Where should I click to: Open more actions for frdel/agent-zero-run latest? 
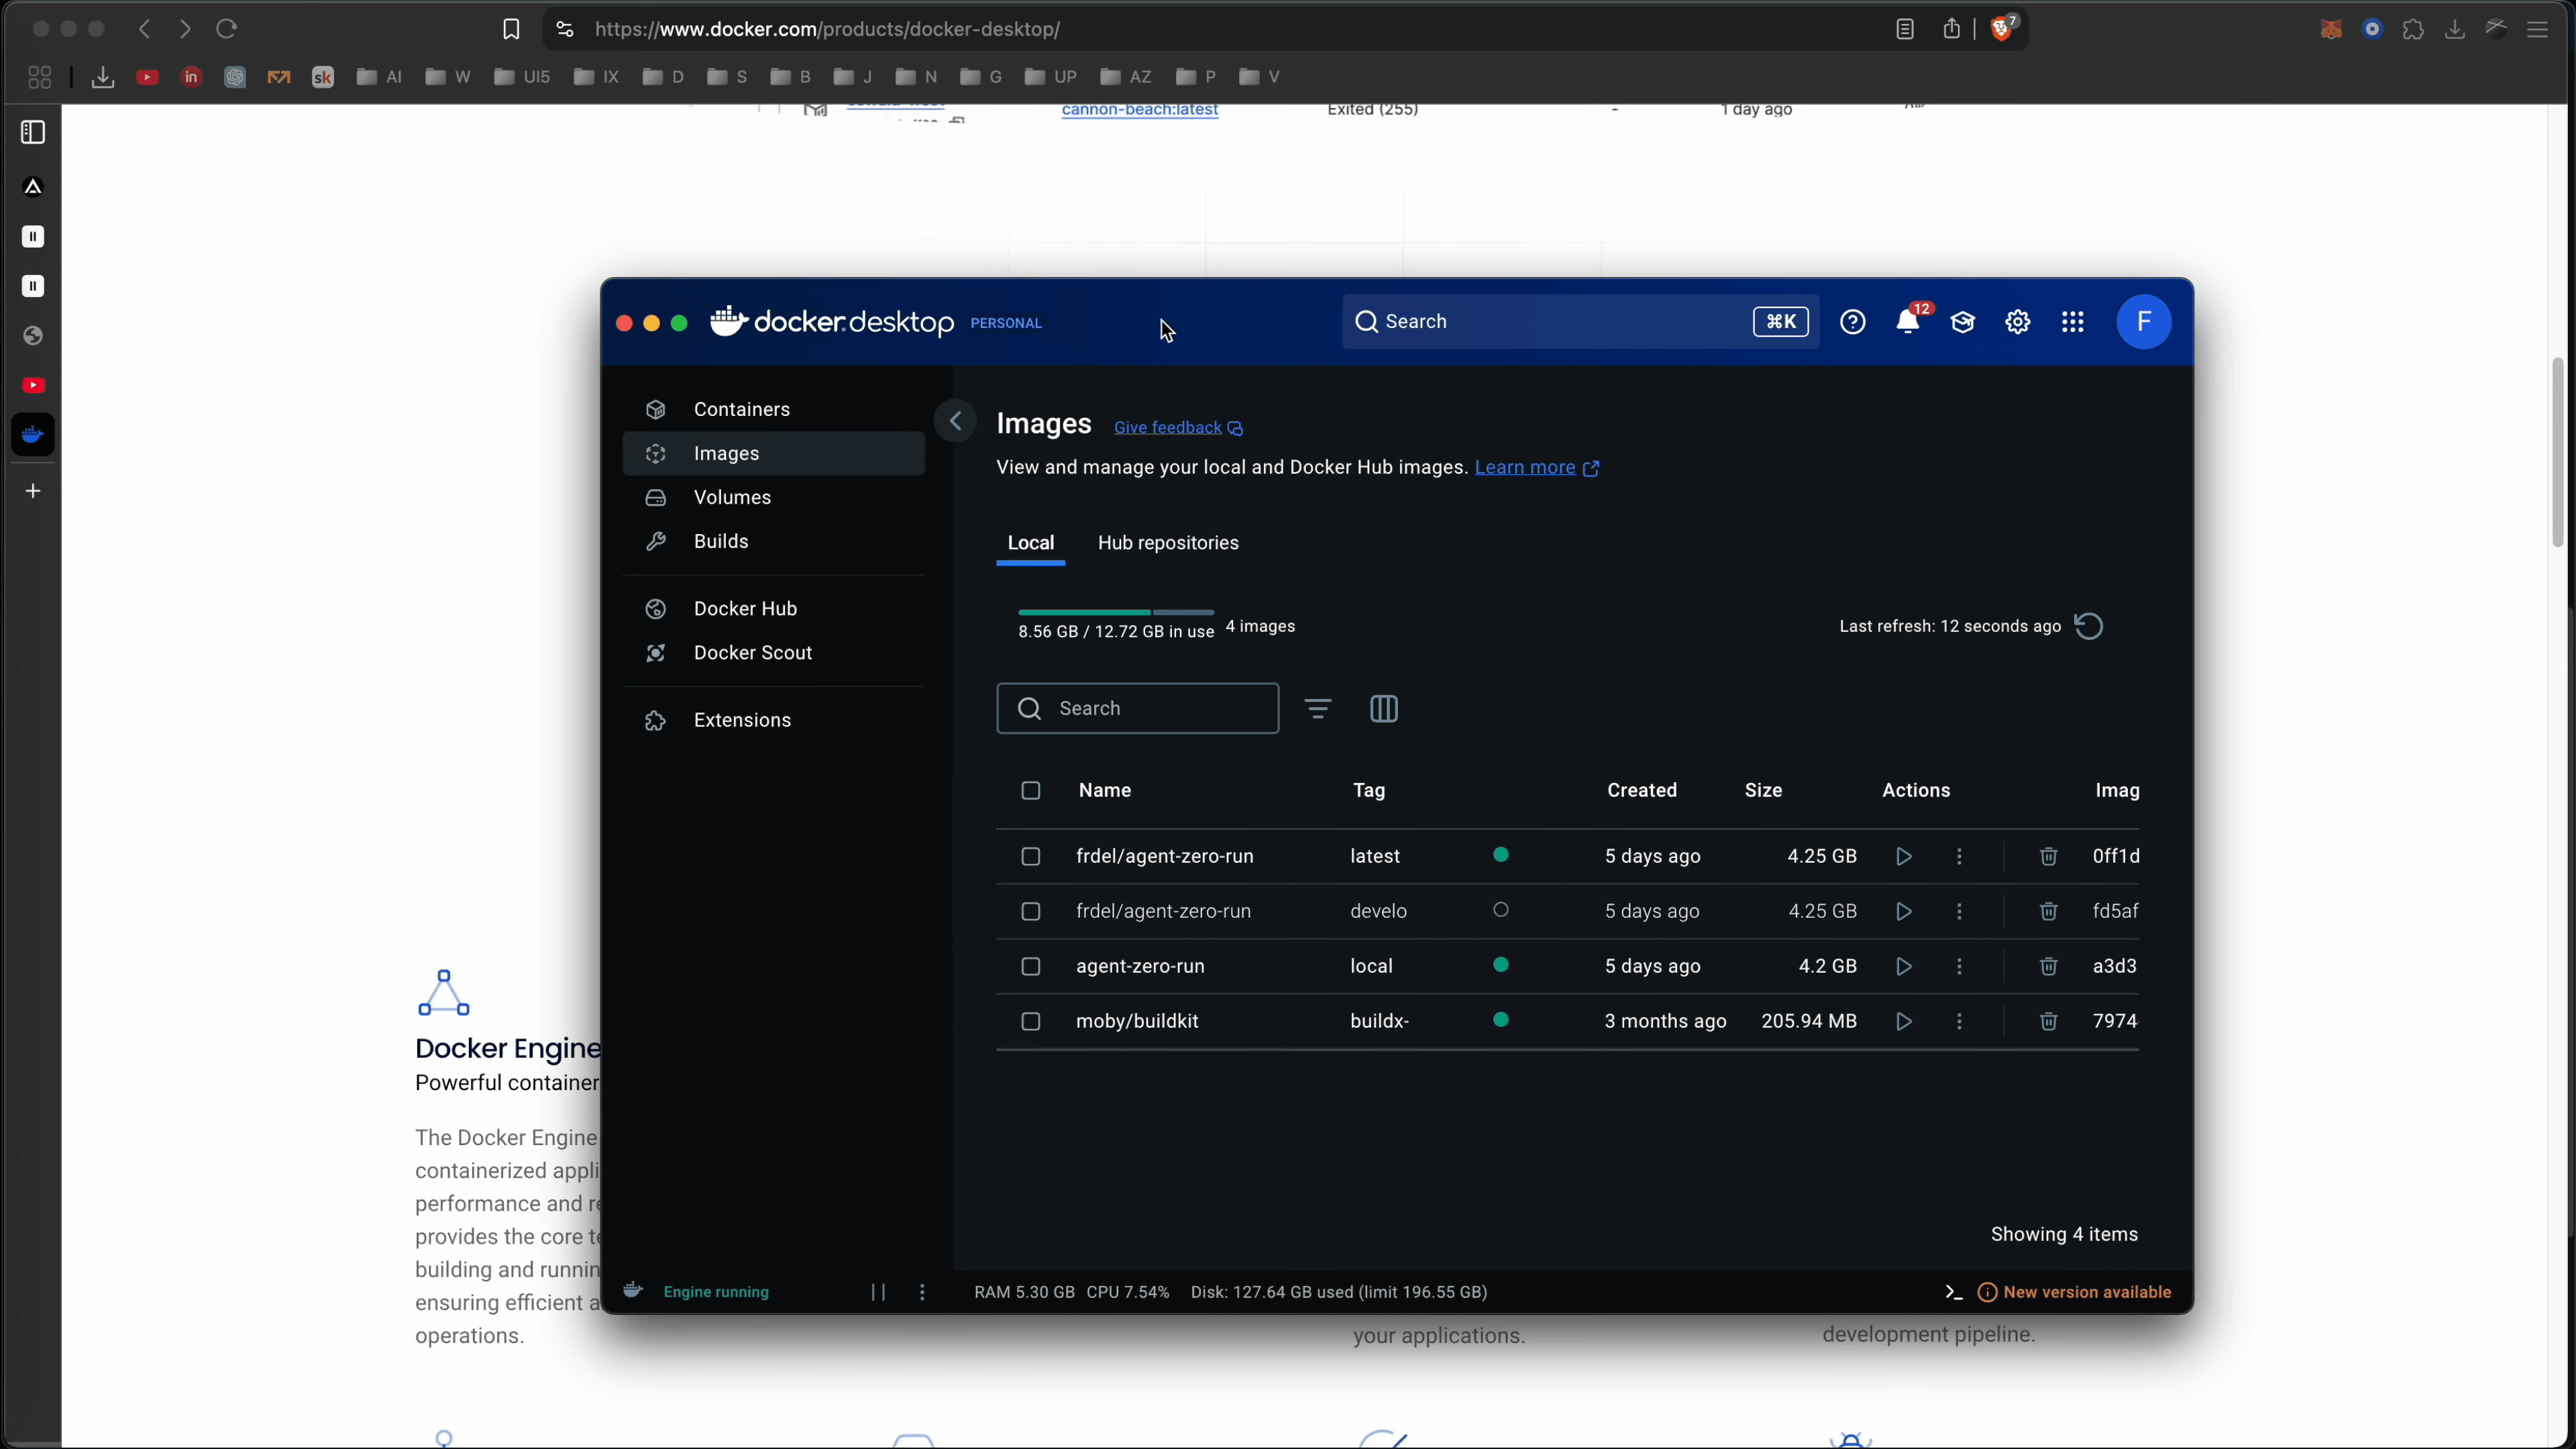[x=1959, y=857]
